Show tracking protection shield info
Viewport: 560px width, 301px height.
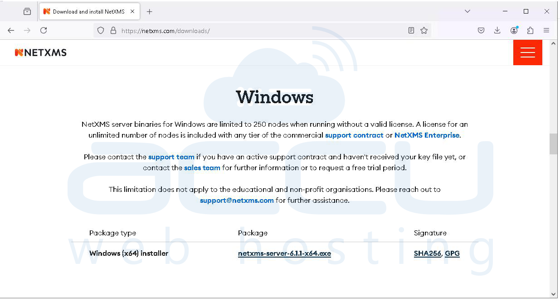[101, 30]
